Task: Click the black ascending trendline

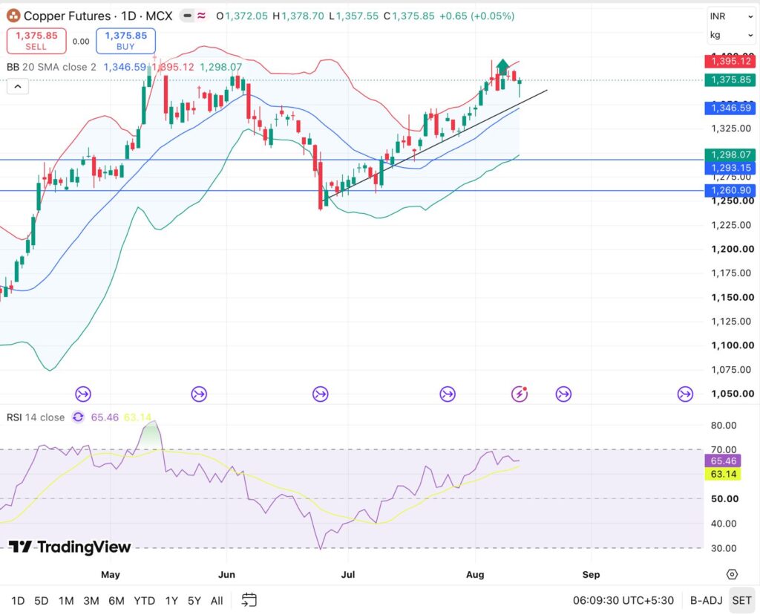Action: pyautogui.click(x=436, y=145)
